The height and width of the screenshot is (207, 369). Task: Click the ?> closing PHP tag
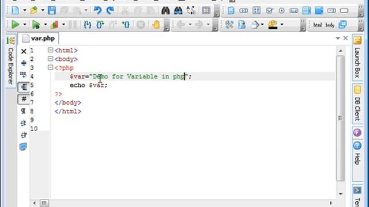tap(58, 94)
